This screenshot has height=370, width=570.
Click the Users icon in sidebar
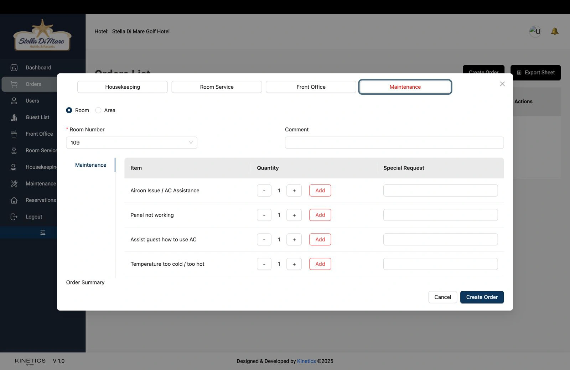(14, 101)
